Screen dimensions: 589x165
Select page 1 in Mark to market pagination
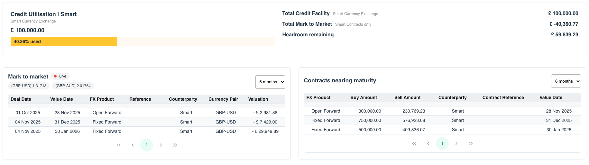point(147,145)
